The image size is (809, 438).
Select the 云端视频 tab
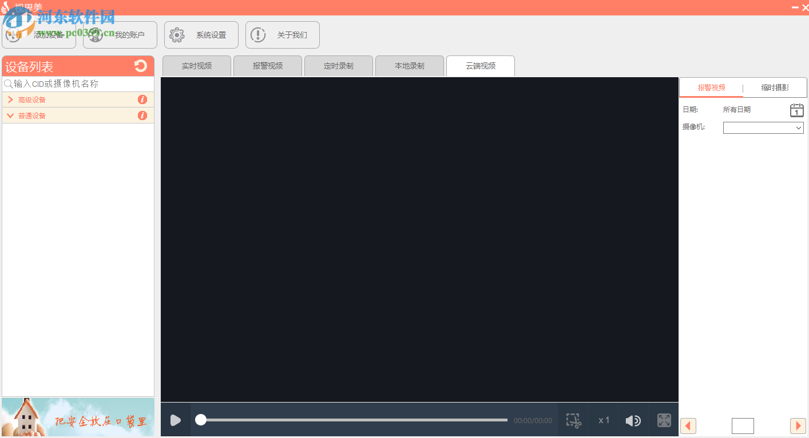pos(481,66)
